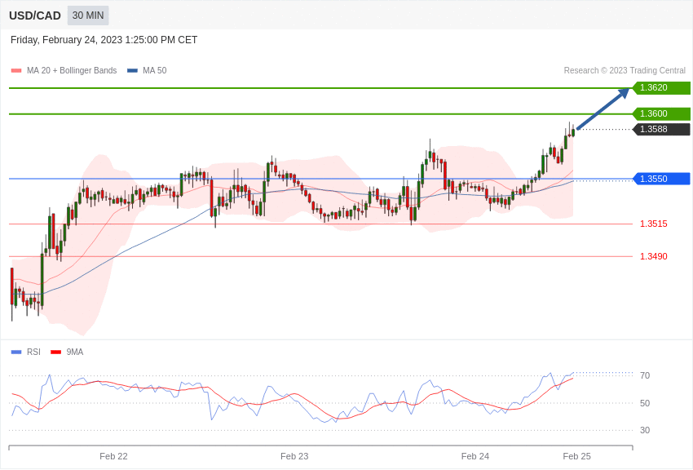
Task: Click the Research Trading Central copyright text
Action: (x=625, y=71)
